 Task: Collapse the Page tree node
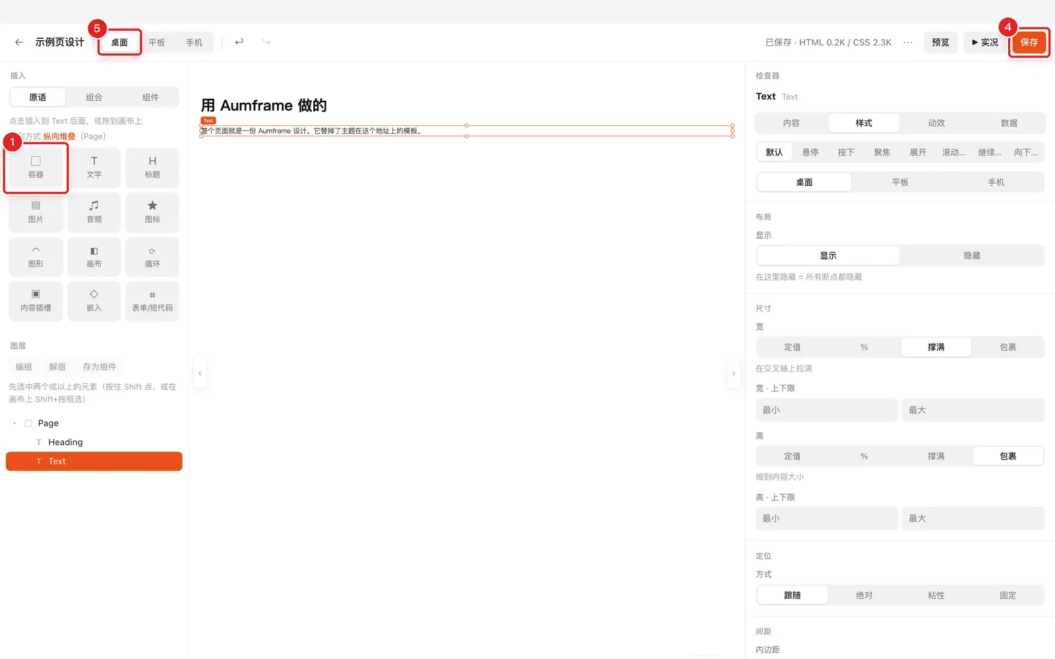pyautogui.click(x=15, y=423)
